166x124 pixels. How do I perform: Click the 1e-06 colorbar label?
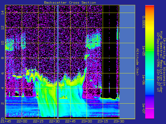coord(143,80)
